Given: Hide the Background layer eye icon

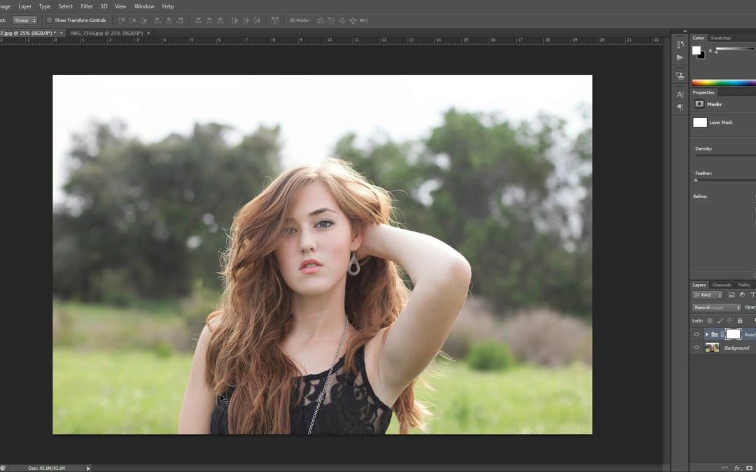Looking at the screenshot, I should pos(696,348).
